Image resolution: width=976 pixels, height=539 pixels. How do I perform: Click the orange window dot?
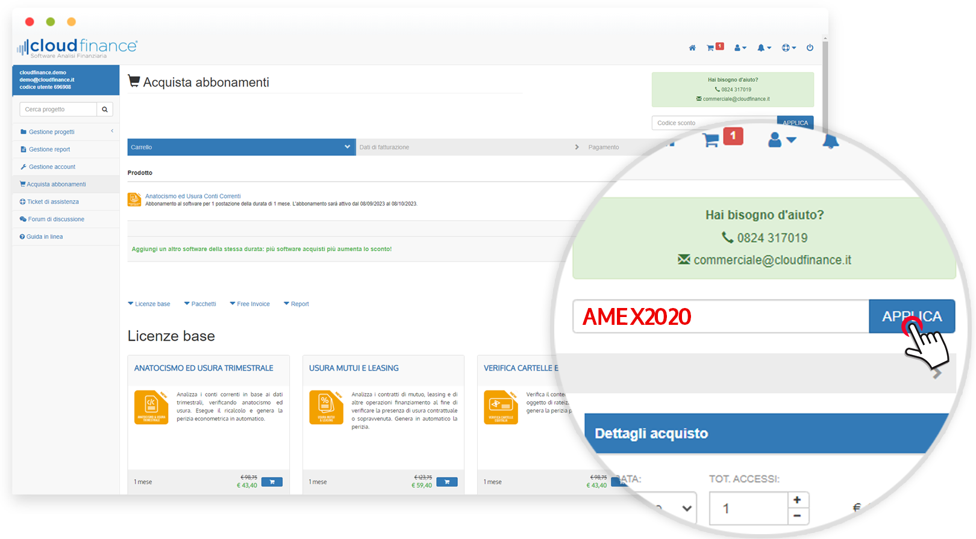71,22
